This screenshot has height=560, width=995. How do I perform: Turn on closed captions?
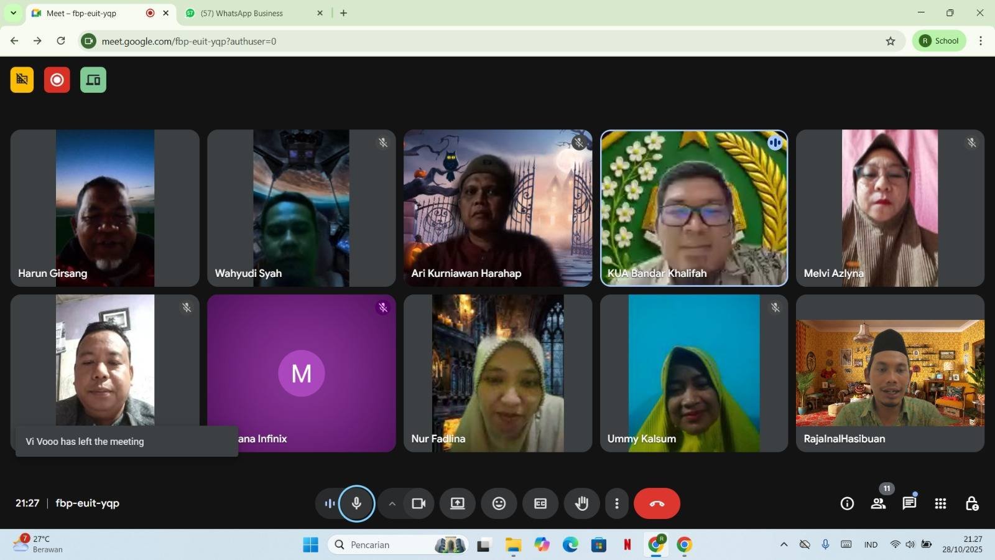coord(540,503)
